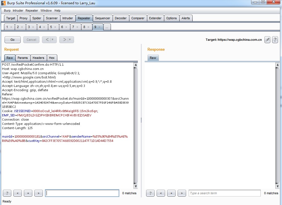Focus the request search input field
Image resolution: width=282 pixels, height=205 pixels.
tap(82, 193)
